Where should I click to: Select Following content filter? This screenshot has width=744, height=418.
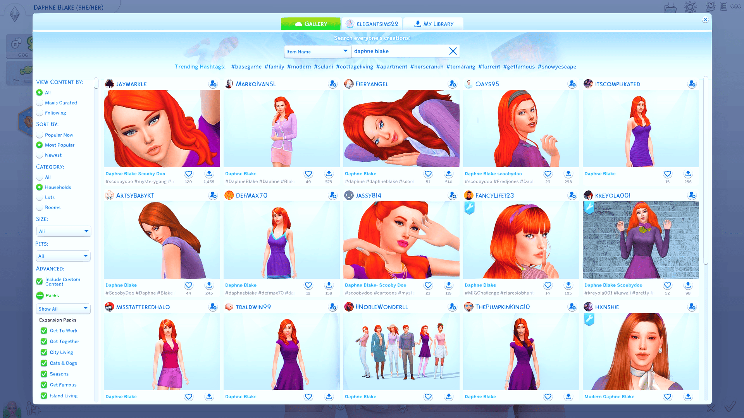pyautogui.click(x=40, y=113)
